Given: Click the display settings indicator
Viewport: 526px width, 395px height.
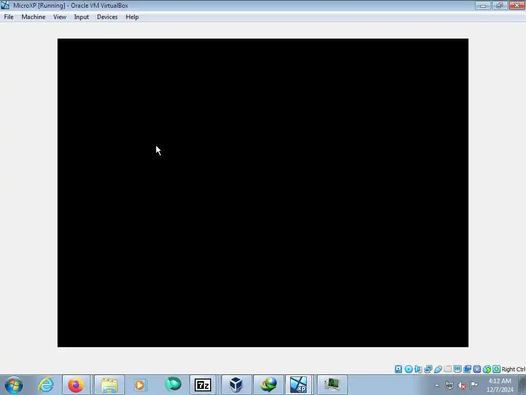Looking at the screenshot, I should [x=457, y=369].
